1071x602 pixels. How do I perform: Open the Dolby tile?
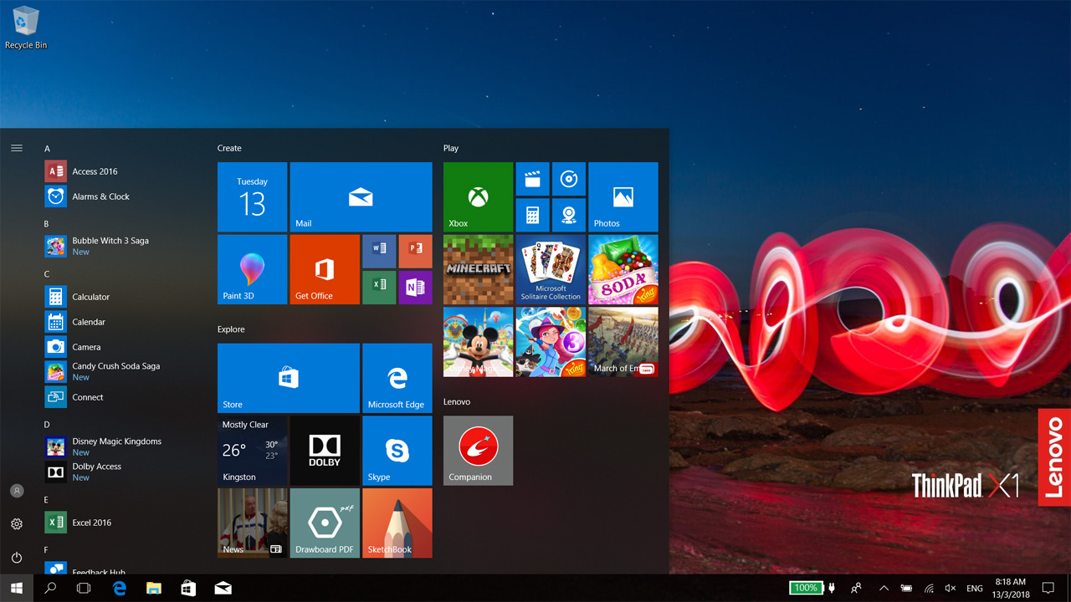coord(325,451)
